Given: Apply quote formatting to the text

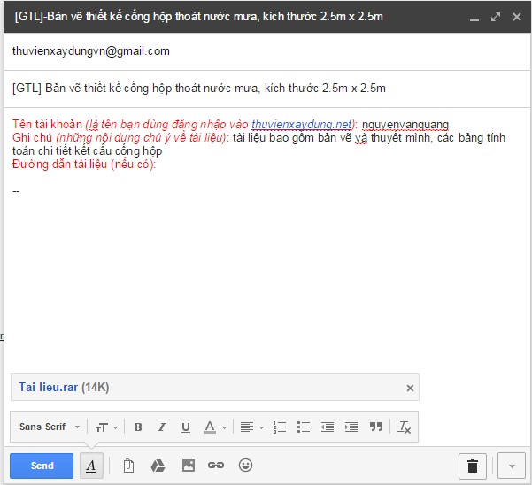Looking at the screenshot, I should [375, 427].
